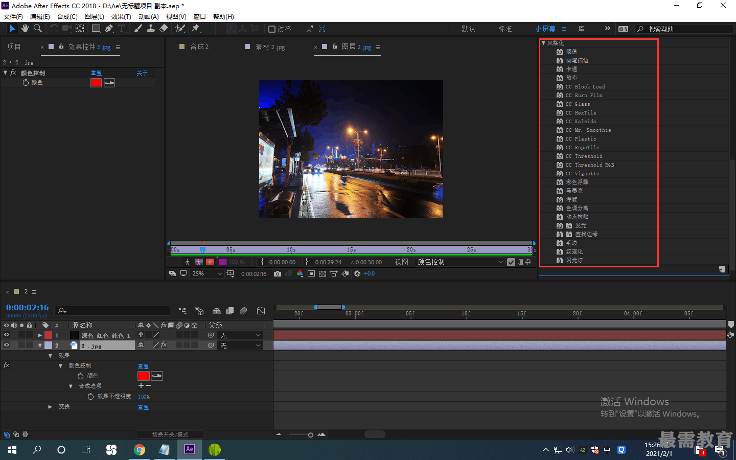736x460 pixels.
Task: Reset exposure icon in viewer
Action: 357,274
